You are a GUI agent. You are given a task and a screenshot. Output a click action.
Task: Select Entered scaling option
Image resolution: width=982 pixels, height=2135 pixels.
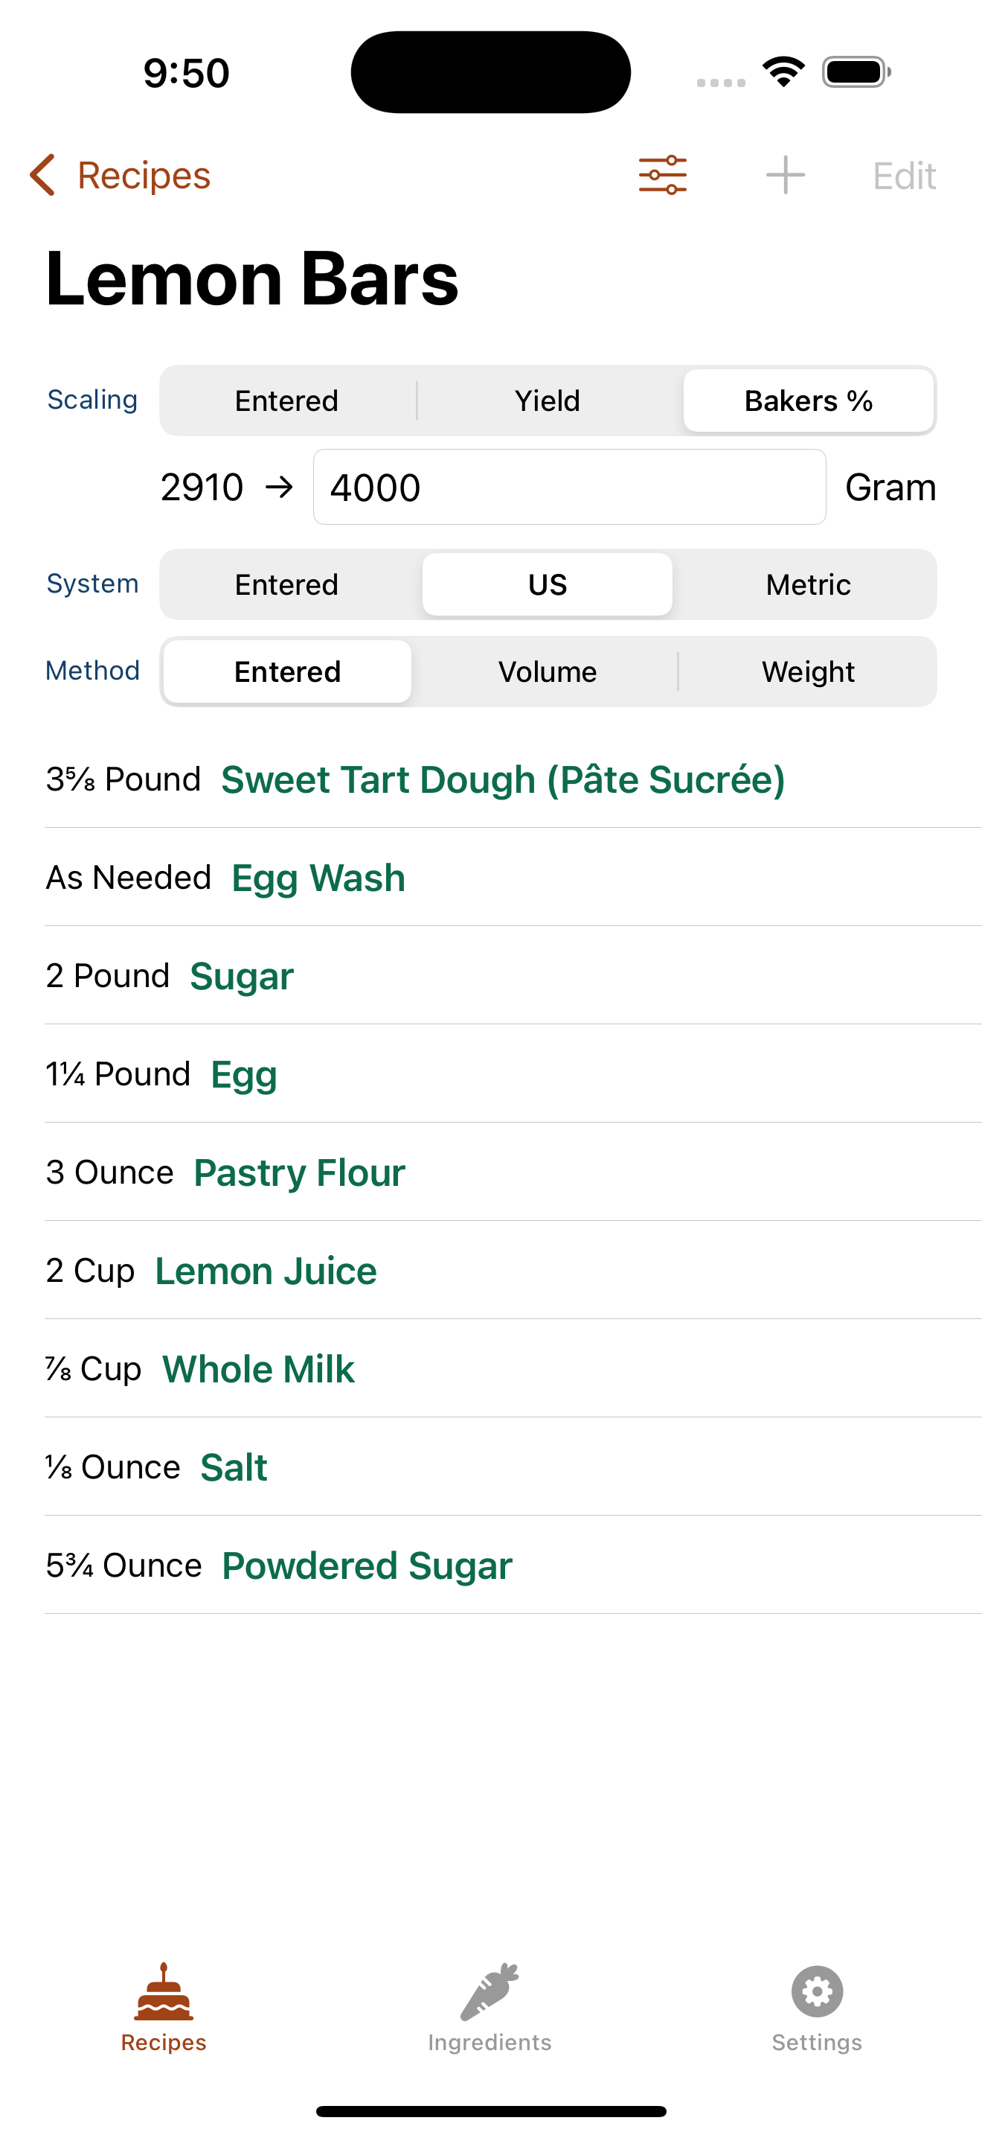(286, 400)
